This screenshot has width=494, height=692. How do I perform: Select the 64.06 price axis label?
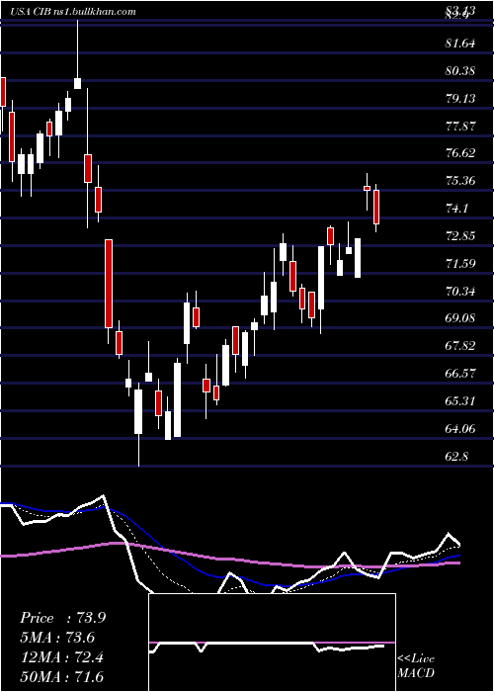pos(460,429)
